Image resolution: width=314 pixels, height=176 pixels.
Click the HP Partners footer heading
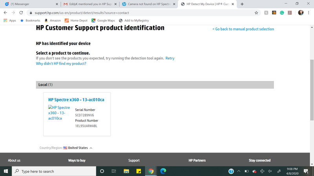click(197, 160)
